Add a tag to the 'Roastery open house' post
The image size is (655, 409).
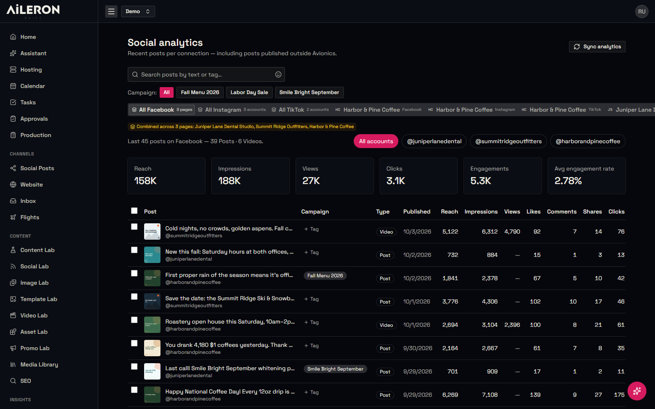coord(312,322)
